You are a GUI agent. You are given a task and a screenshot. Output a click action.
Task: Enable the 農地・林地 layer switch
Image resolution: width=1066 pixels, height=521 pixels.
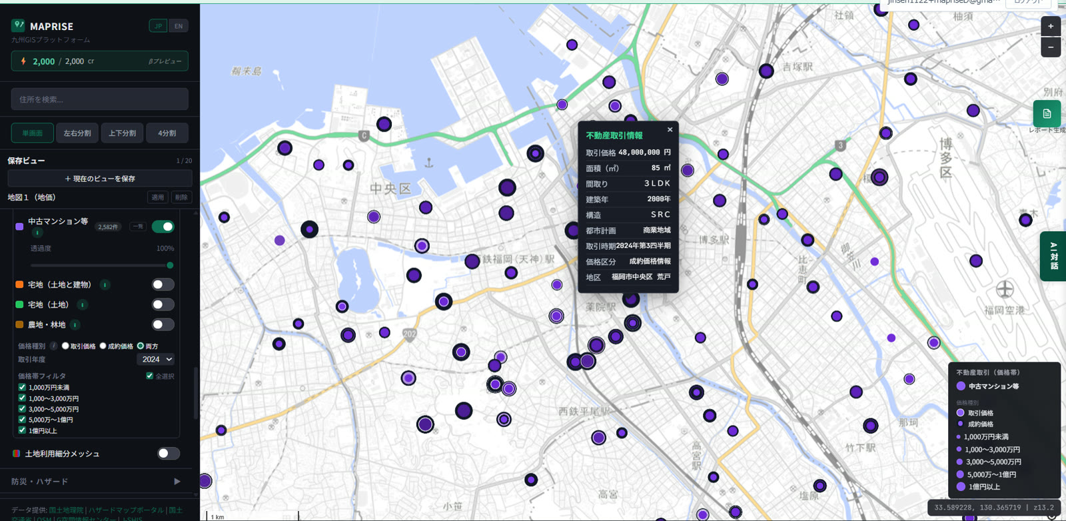point(163,324)
